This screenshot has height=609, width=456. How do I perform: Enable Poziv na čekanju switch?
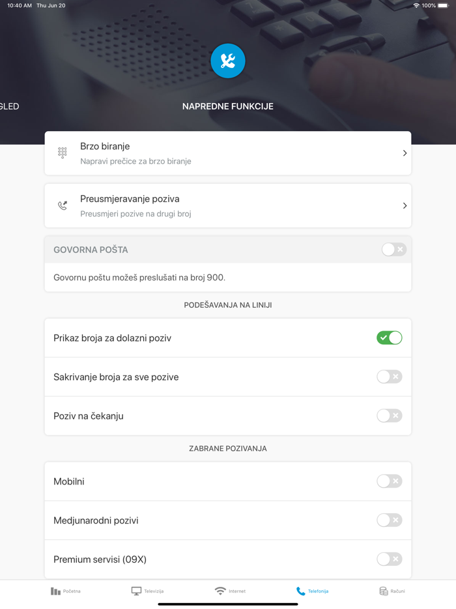point(390,416)
